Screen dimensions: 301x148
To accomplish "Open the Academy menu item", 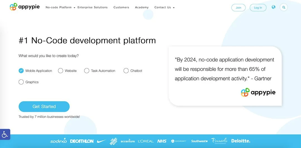I will [142, 7].
